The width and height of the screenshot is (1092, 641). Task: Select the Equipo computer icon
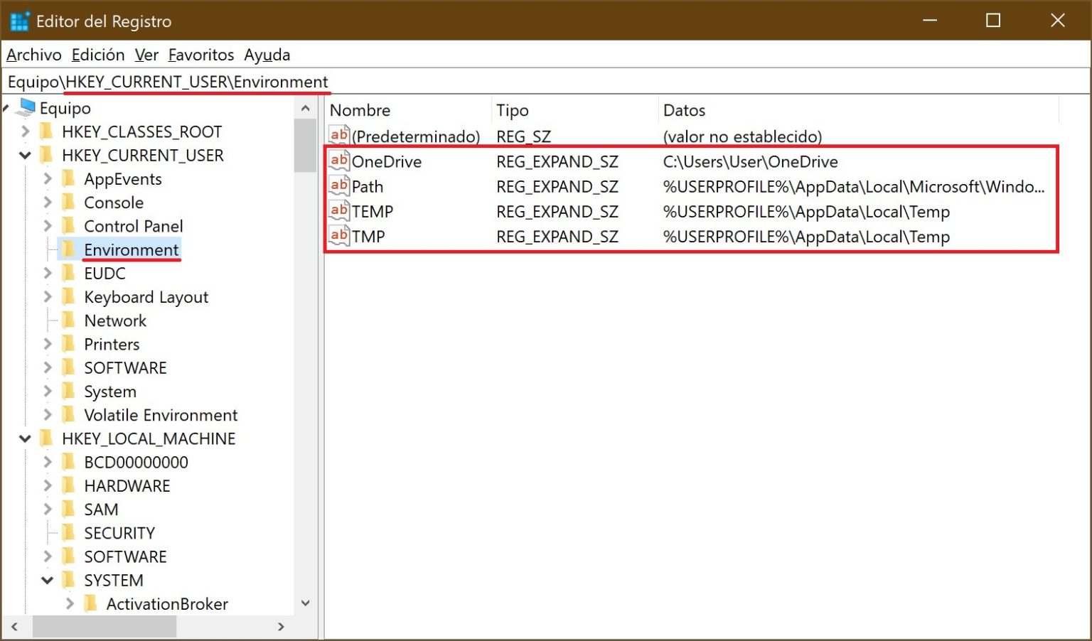(x=26, y=107)
